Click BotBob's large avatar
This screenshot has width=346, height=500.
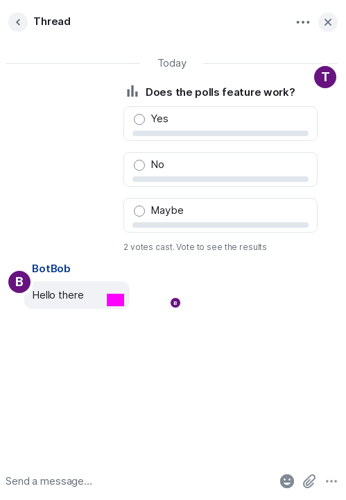click(19, 282)
